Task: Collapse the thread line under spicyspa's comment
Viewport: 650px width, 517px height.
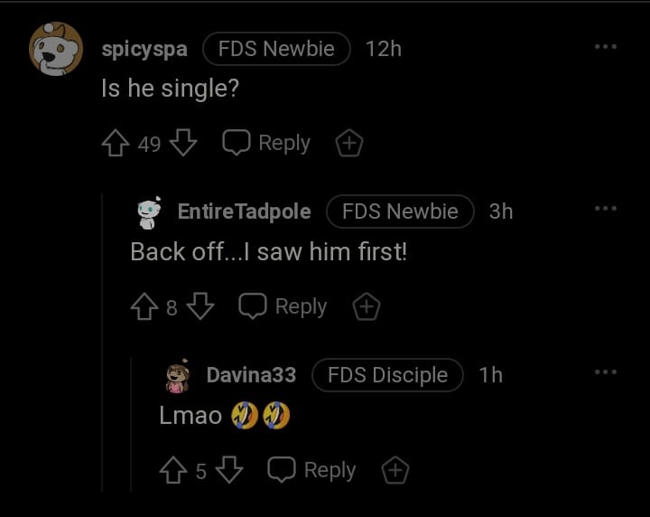Action: coord(102,343)
